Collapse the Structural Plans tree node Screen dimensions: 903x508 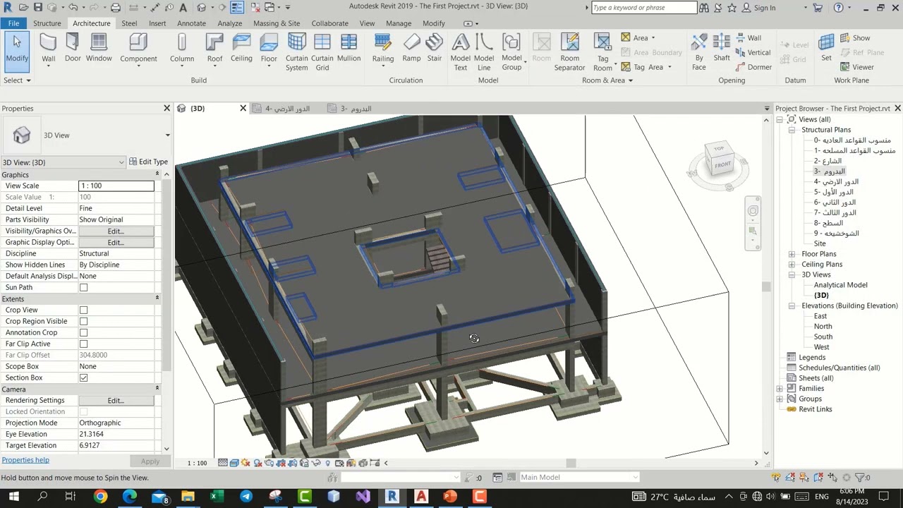792,130
